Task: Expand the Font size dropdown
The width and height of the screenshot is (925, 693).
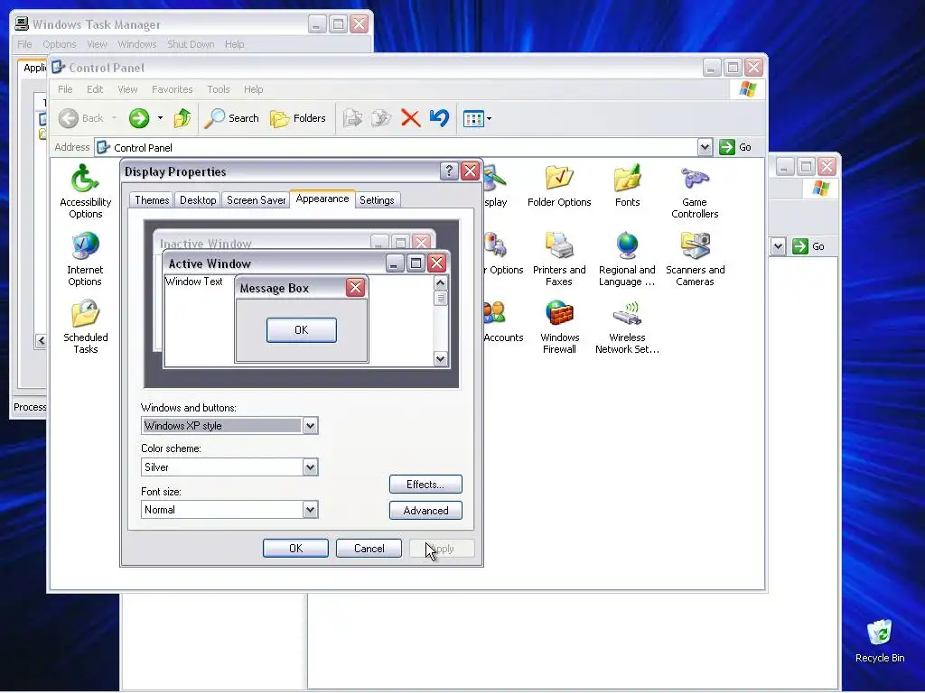Action: [311, 510]
